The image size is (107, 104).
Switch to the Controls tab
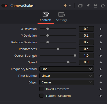click(46, 17)
